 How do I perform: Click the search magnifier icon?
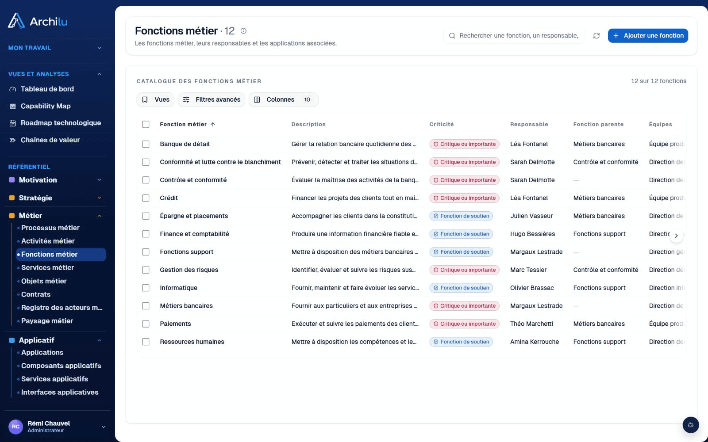[x=452, y=36]
